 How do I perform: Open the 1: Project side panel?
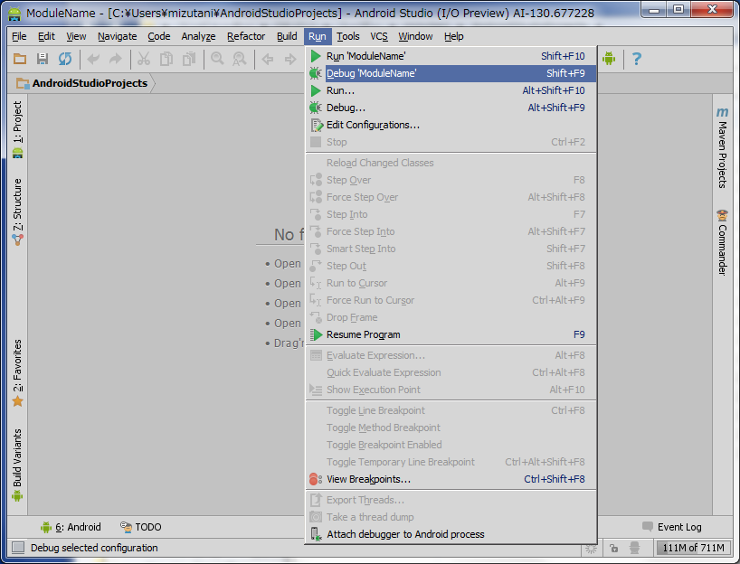pyautogui.click(x=17, y=129)
